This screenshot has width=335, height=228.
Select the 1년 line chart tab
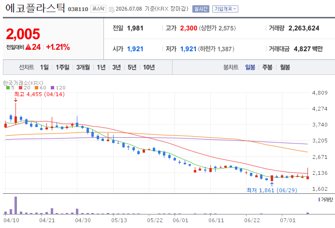(101, 68)
